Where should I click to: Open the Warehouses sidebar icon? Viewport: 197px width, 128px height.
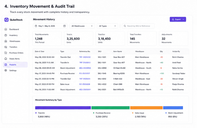pyautogui.click(x=6, y=41)
